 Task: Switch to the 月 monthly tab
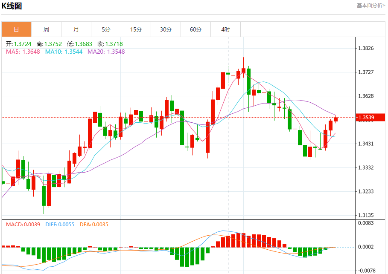click(x=76, y=29)
